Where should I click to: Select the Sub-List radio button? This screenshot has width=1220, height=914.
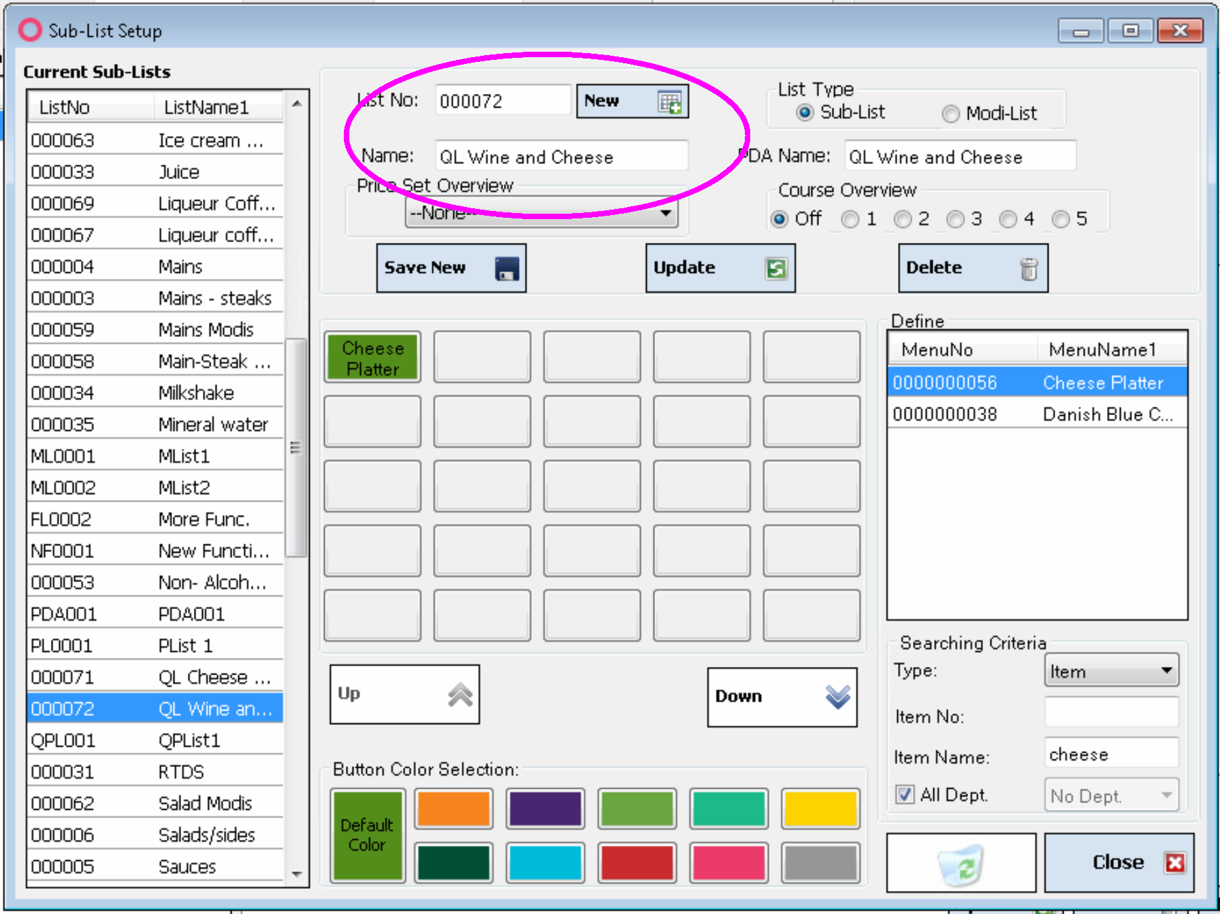pos(805,112)
